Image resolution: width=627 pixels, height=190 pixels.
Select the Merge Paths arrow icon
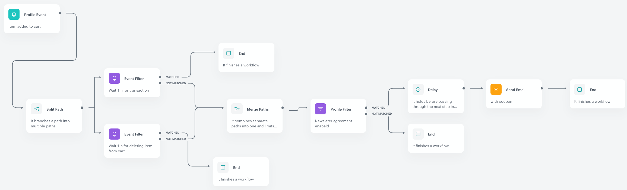237,109
